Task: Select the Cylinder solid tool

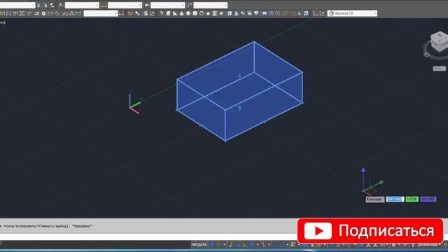Action: coord(195,13)
